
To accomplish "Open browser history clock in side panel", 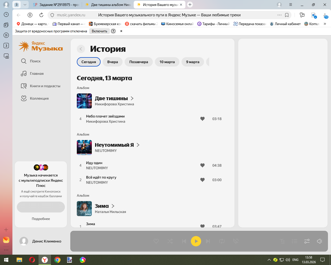I will pyautogui.click(x=6, y=14).
